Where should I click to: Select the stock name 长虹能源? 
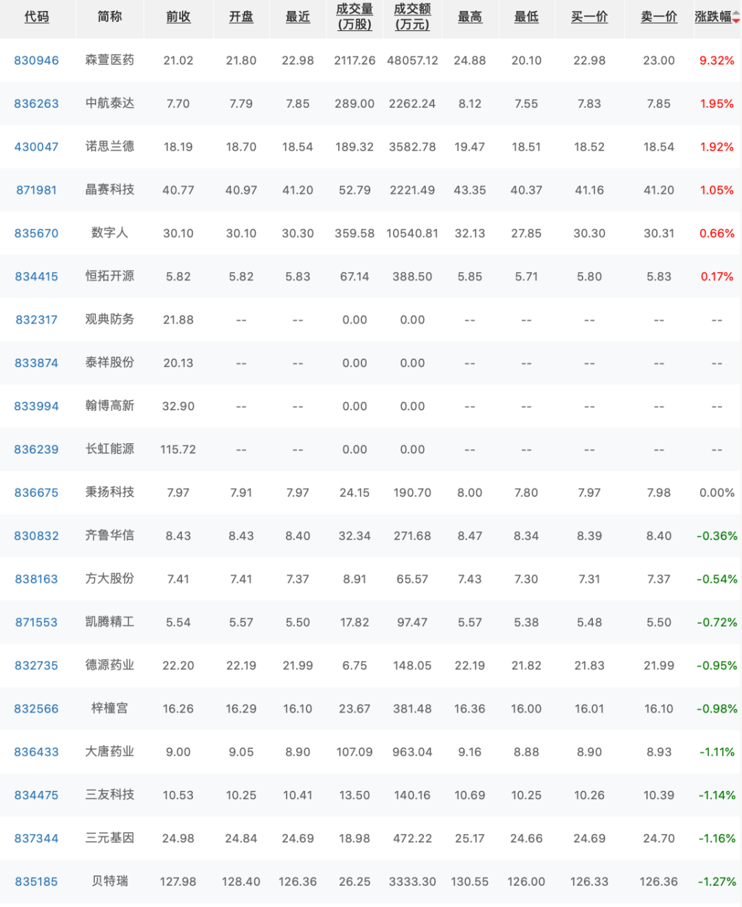click(x=110, y=449)
